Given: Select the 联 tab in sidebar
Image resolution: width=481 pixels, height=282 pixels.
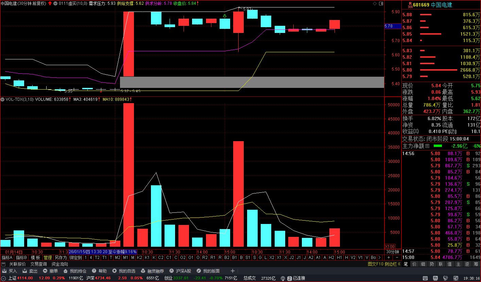Looking at the screenshot, I should coord(441,264).
